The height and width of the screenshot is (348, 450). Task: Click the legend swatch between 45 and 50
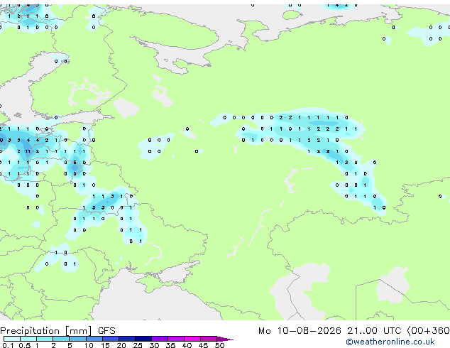coord(209,339)
